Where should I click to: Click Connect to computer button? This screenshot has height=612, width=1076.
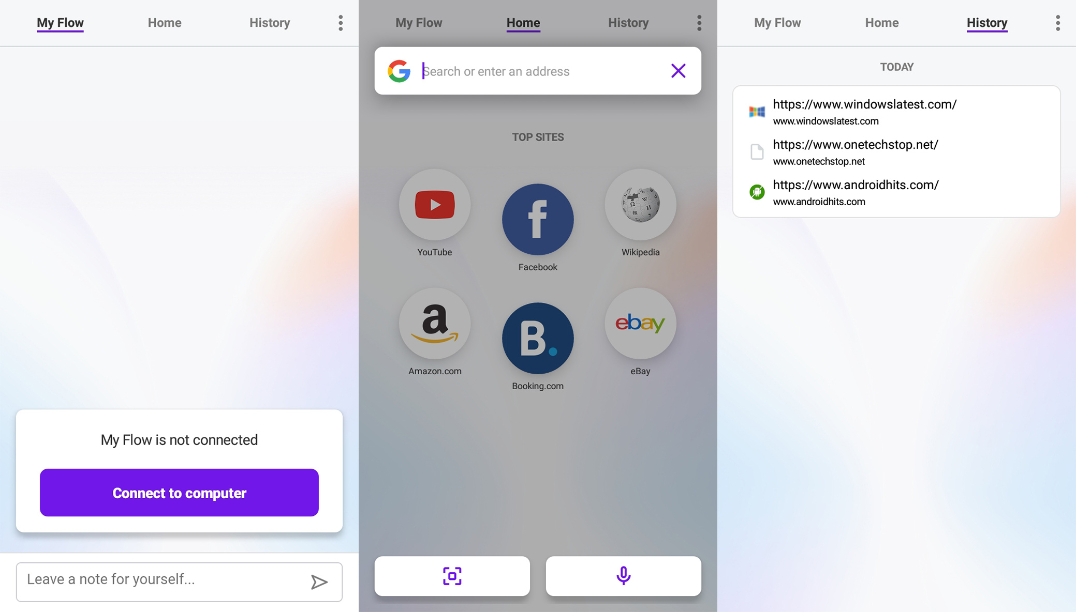179,493
